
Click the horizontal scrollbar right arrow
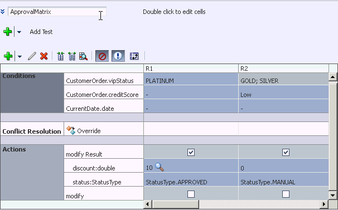[324, 204]
